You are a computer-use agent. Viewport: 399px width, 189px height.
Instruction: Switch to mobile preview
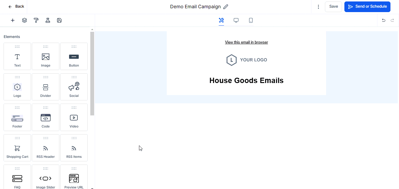(251, 20)
